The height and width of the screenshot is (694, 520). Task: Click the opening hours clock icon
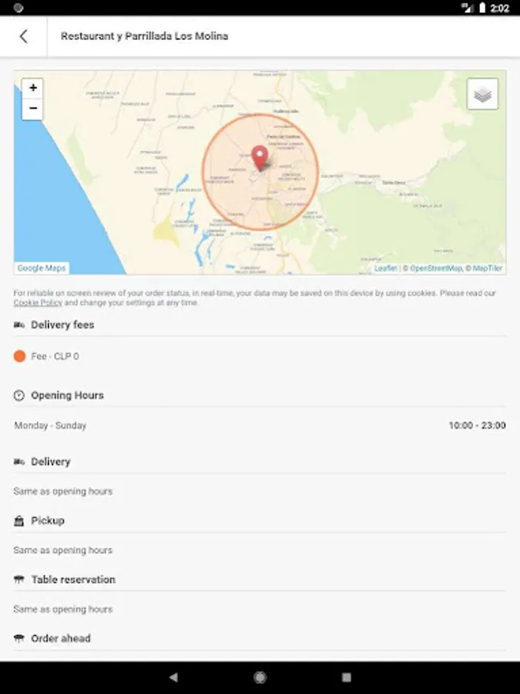click(19, 396)
